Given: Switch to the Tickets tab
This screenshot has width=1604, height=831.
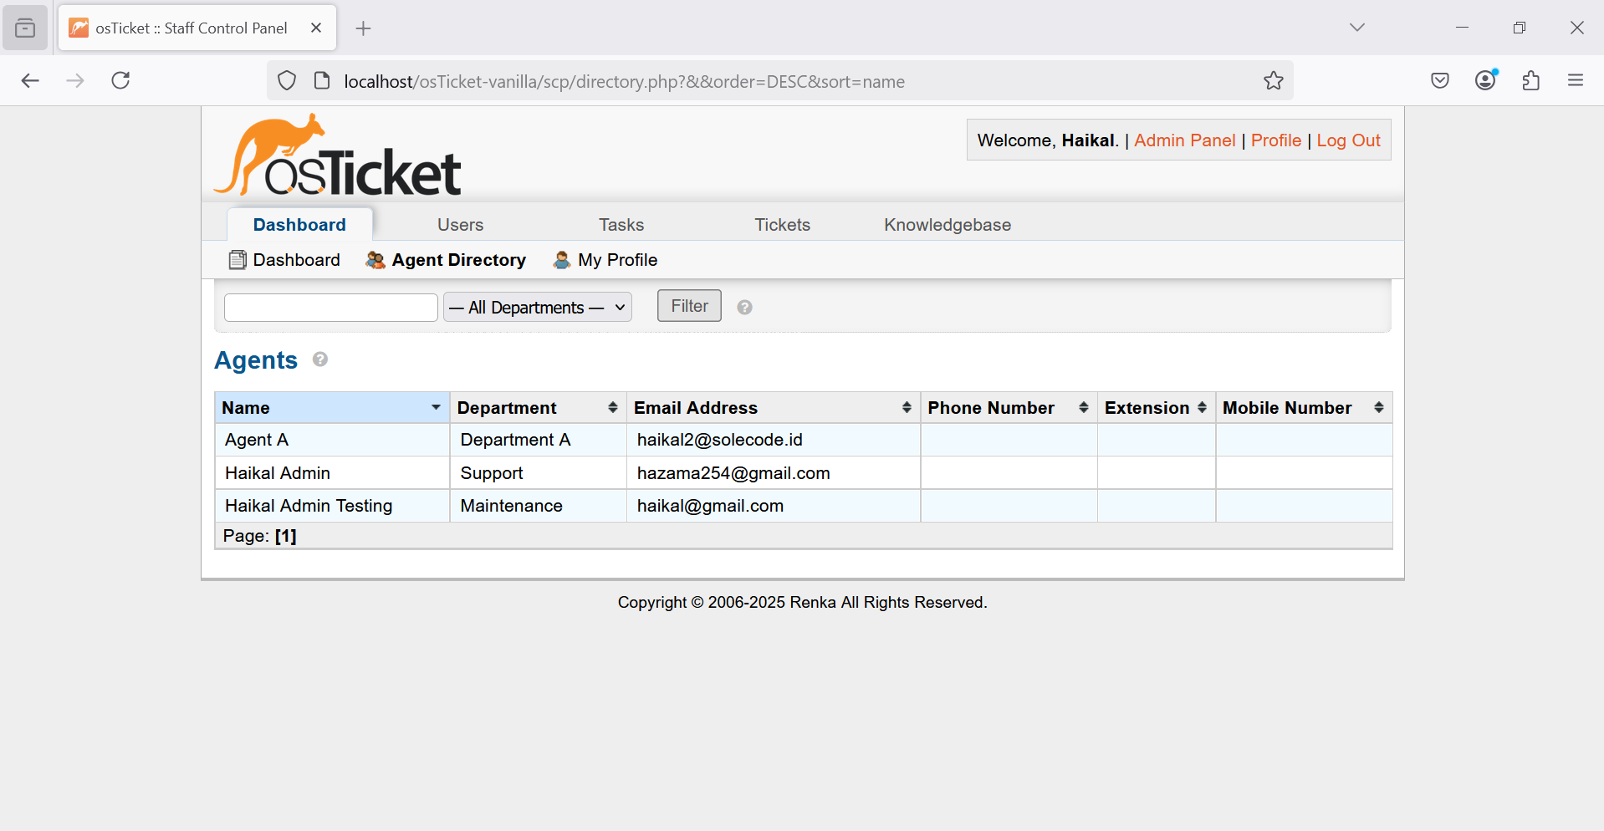Looking at the screenshot, I should pos(782,225).
